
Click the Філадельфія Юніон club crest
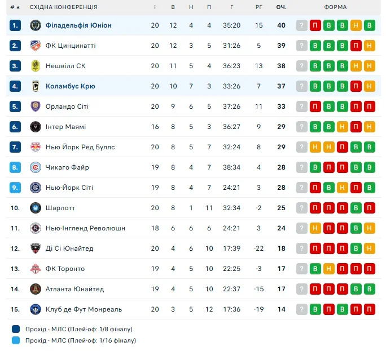35,25
